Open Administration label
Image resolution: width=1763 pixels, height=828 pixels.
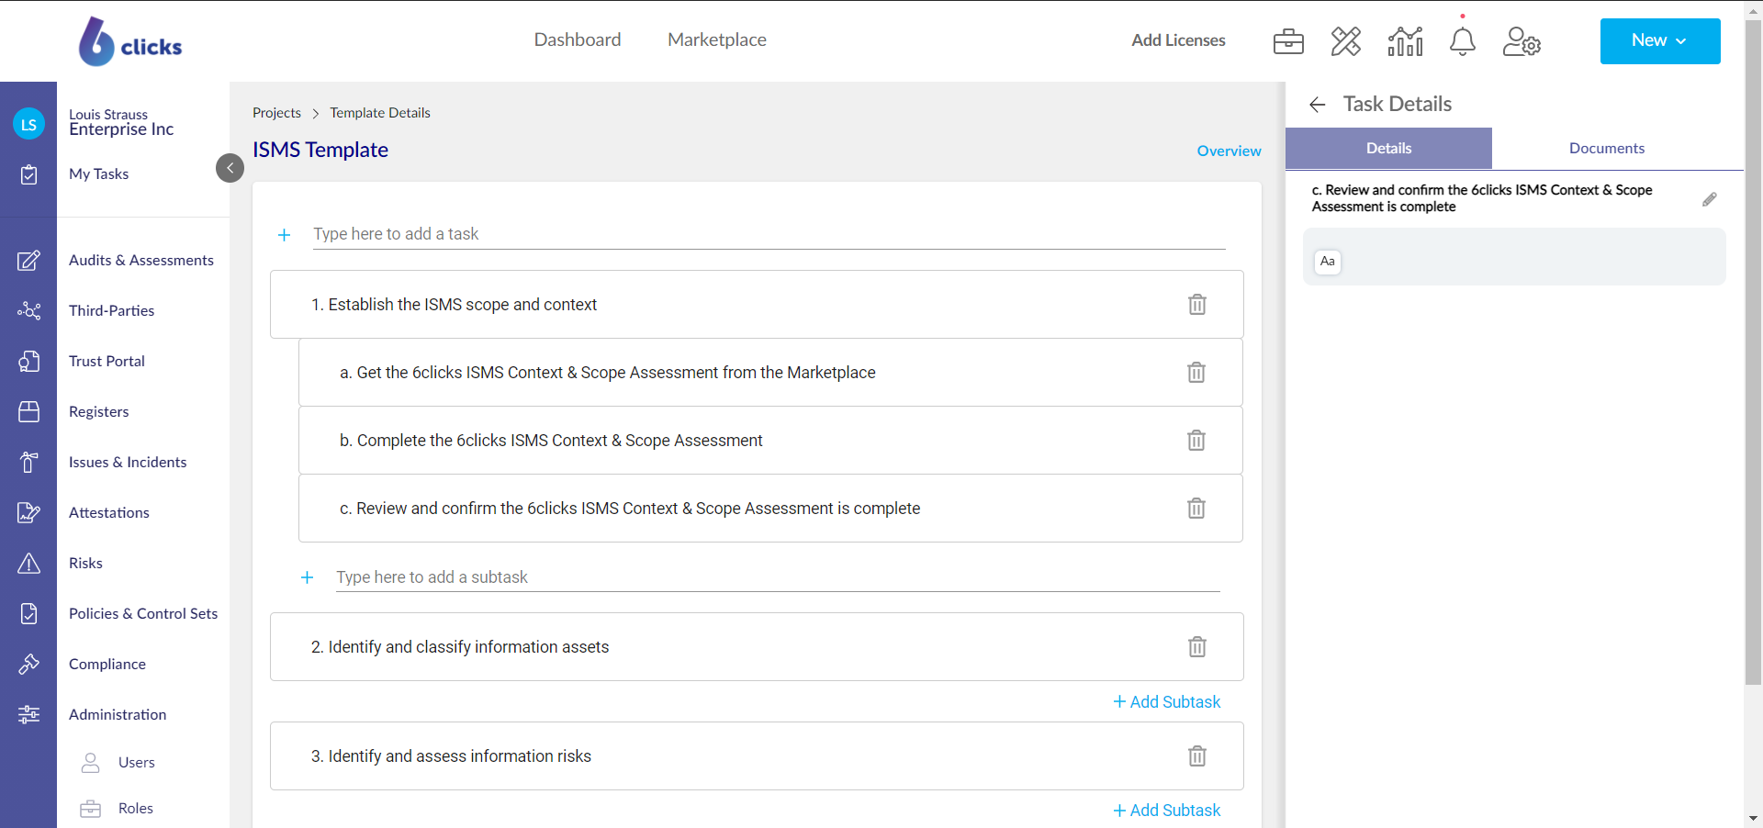pyautogui.click(x=118, y=715)
